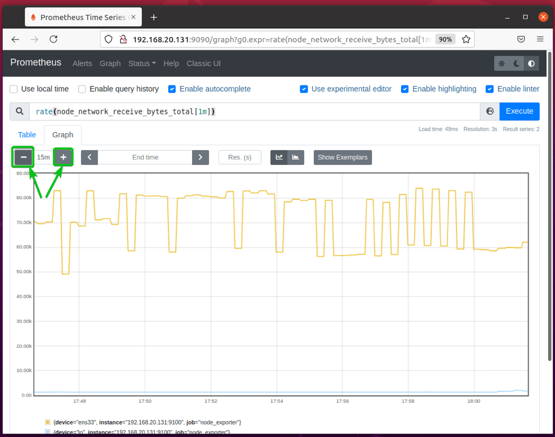The height and width of the screenshot is (437, 555).
Task: Open the Status dropdown menu
Action: coord(142,64)
